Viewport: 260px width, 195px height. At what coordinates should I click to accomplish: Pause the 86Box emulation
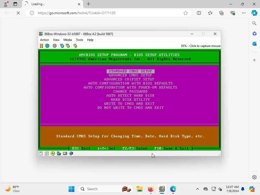(41, 46)
